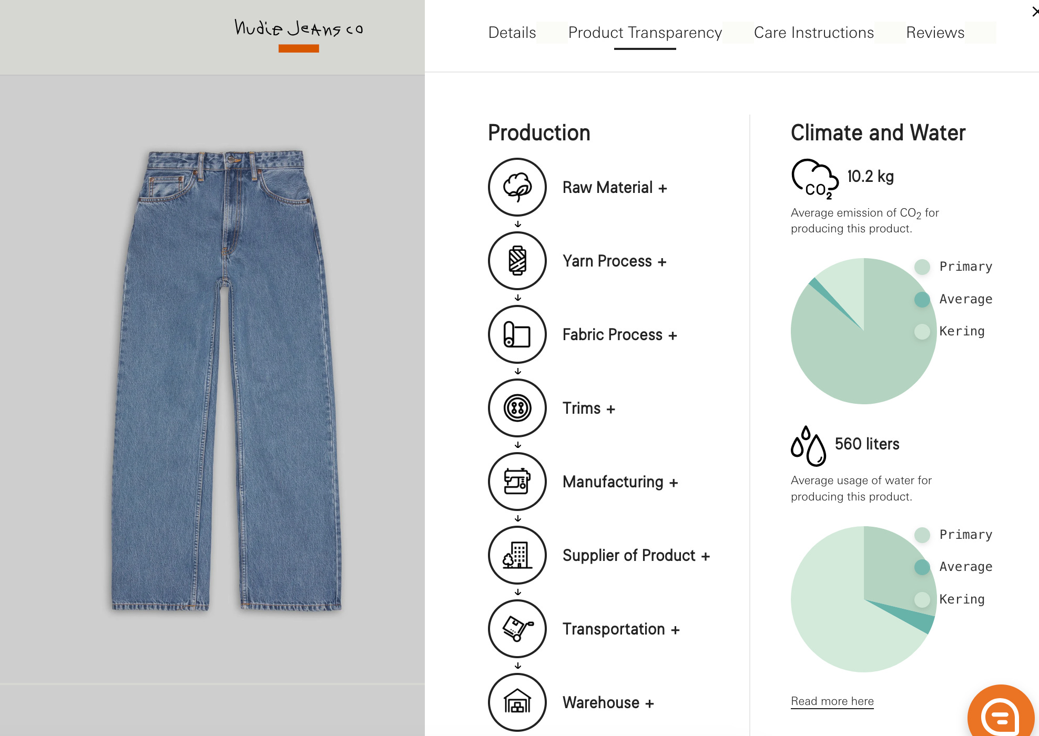Follow the Read more here link
Screen dimensions: 1039x736
coord(832,701)
